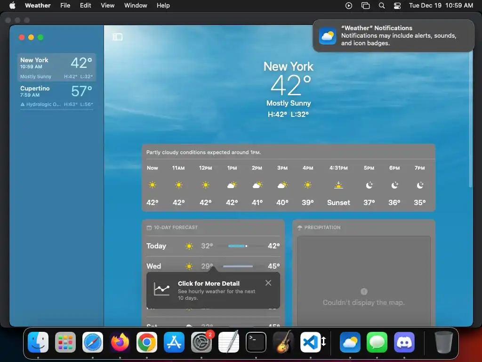The width and height of the screenshot is (482, 362).
Task: Click the Weather icon in the notification
Action: (x=328, y=36)
